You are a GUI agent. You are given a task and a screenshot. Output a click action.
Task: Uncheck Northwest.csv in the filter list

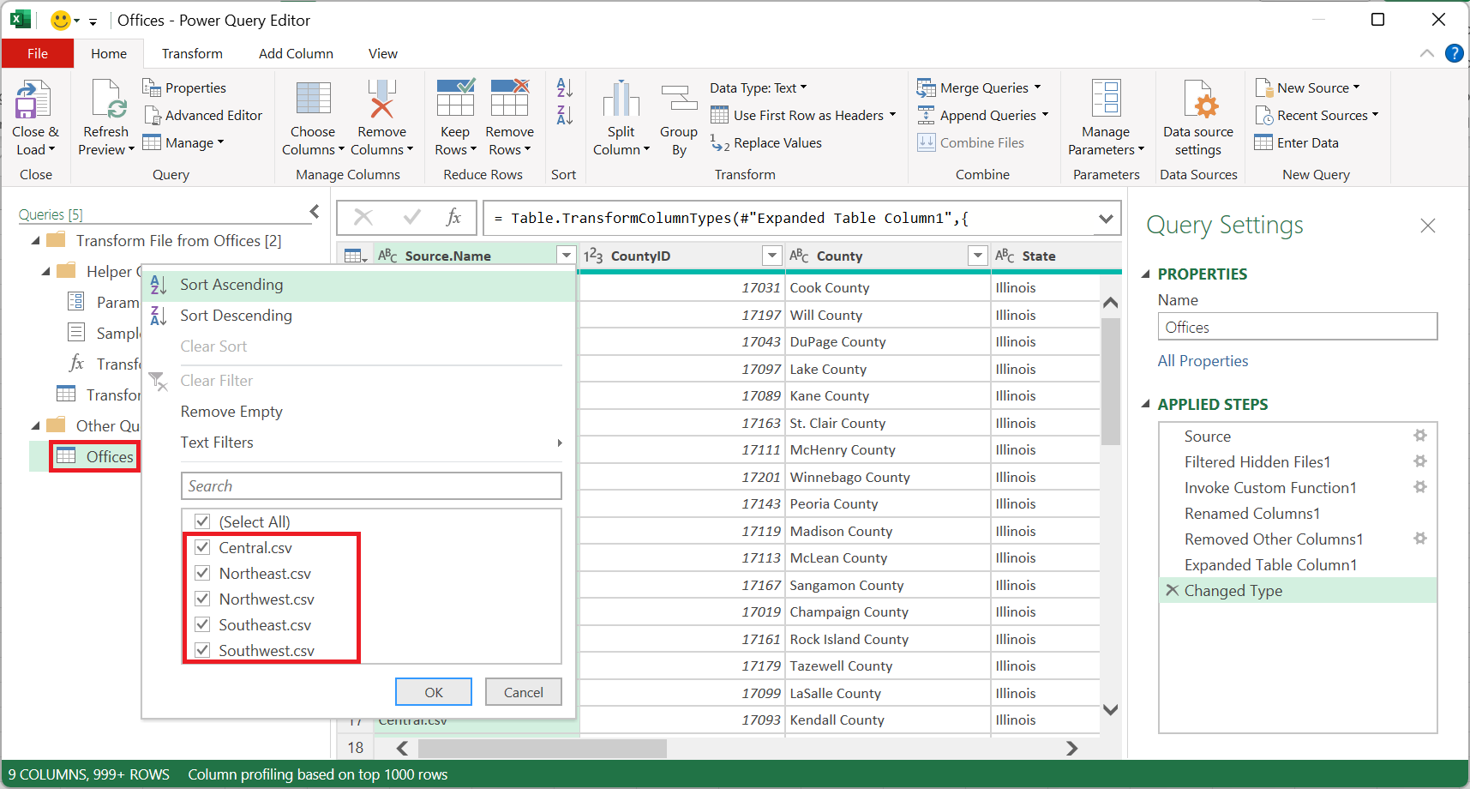coord(202,599)
